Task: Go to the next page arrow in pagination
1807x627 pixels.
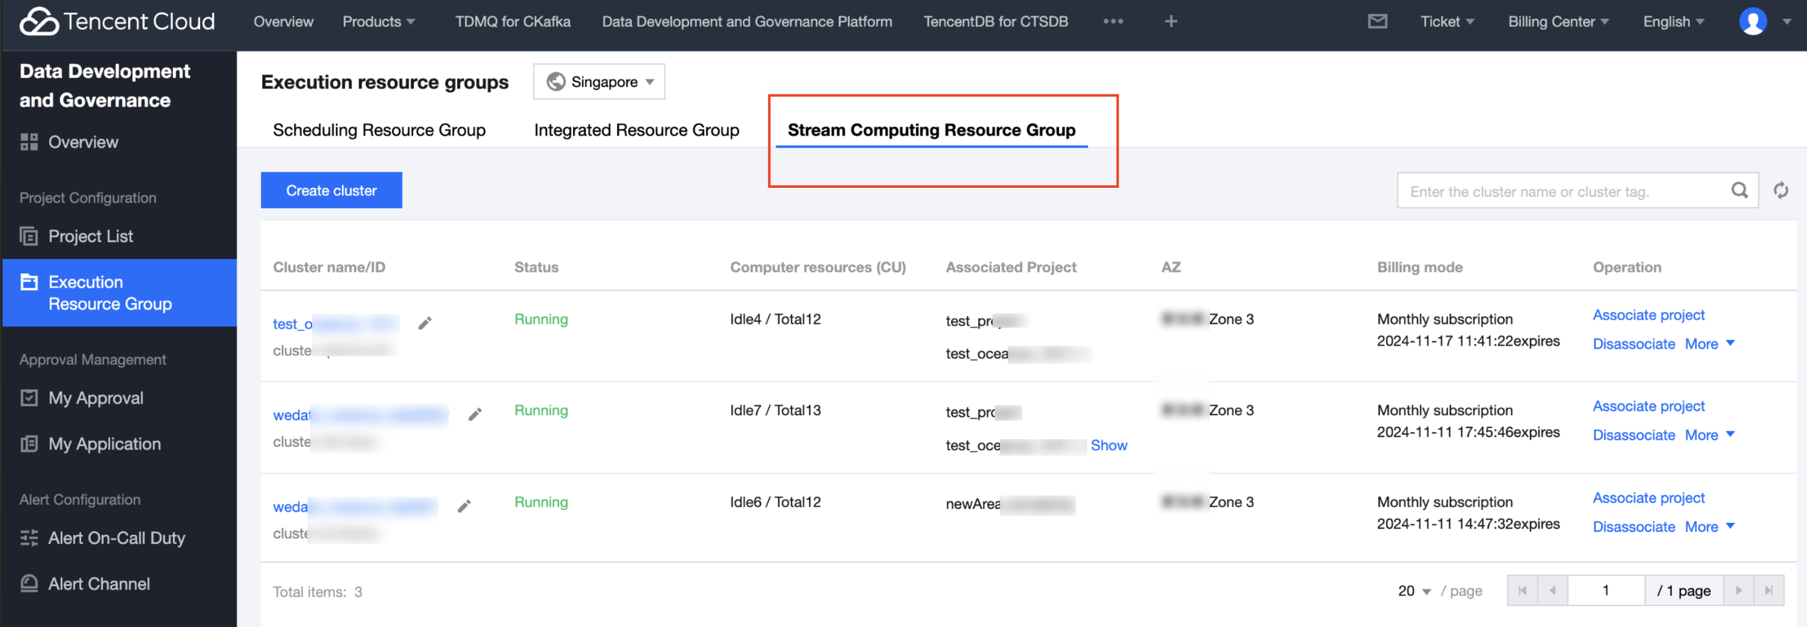Action: pyautogui.click(x=1738, y=591)
